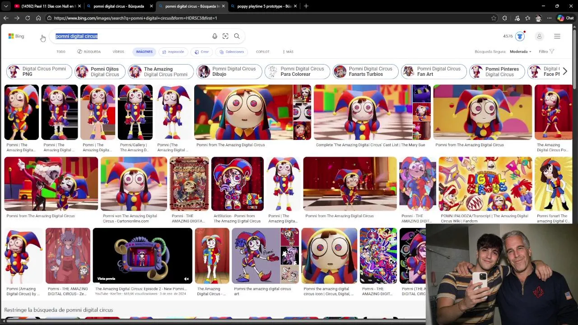
Task: Select Pomni Pinteres Digital Circus chip
Action: [x=497, y=71]
